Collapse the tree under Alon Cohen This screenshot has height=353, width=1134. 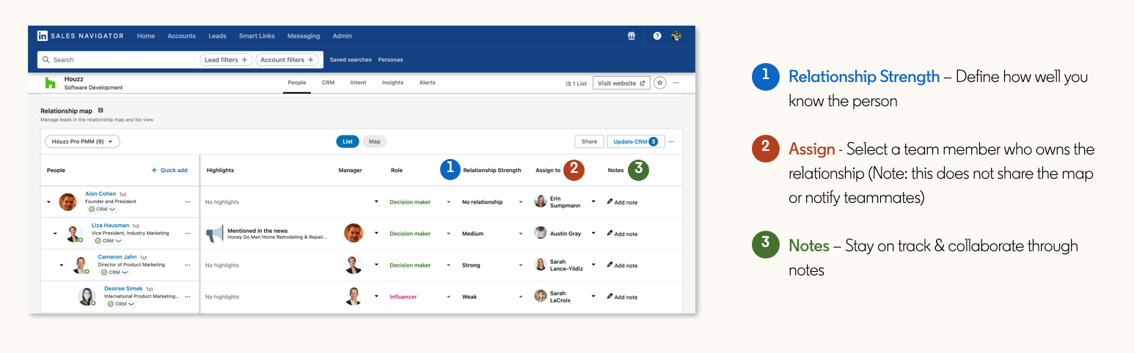pos(49,202)
